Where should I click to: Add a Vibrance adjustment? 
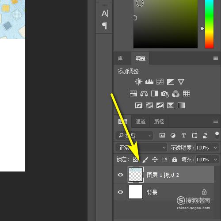[181, 82]
